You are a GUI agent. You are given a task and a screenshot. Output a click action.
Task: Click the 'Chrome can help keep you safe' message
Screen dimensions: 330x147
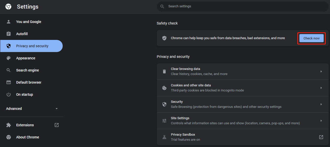coord(228,38)
